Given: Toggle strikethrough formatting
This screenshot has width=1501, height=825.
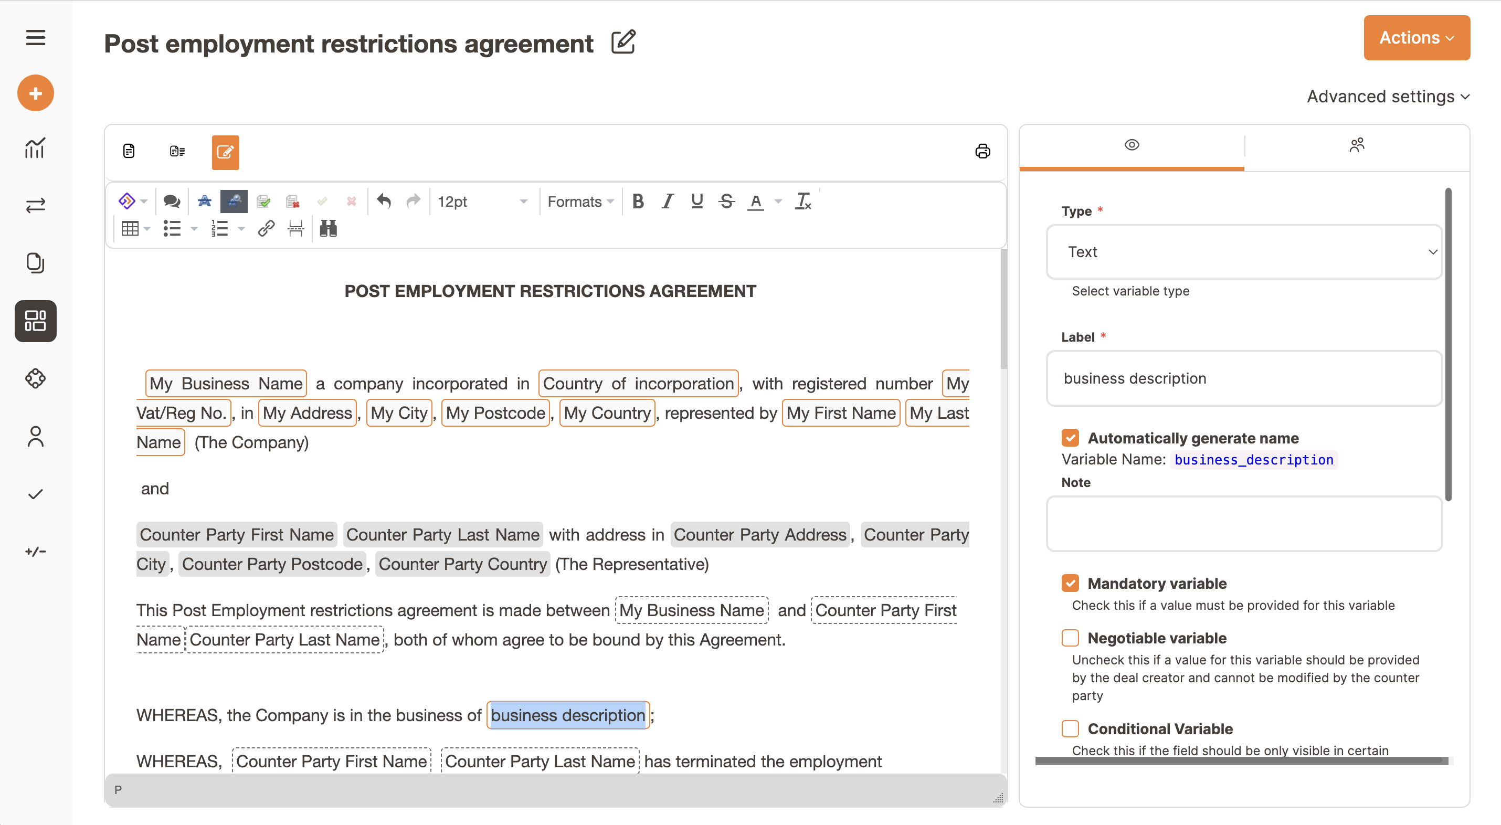Looking at the screenshot, I should pyautogui.click(x=726, y=202).
